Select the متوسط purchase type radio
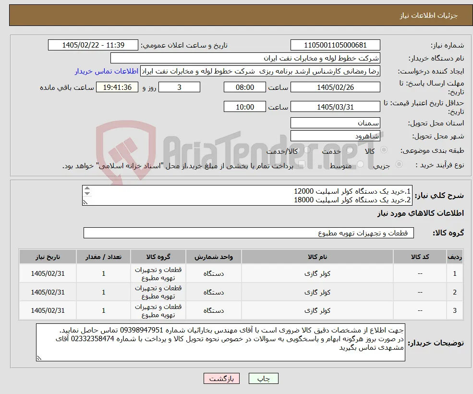Image resolution: width=473 pixels, height=394 pixels. [360, 164]
